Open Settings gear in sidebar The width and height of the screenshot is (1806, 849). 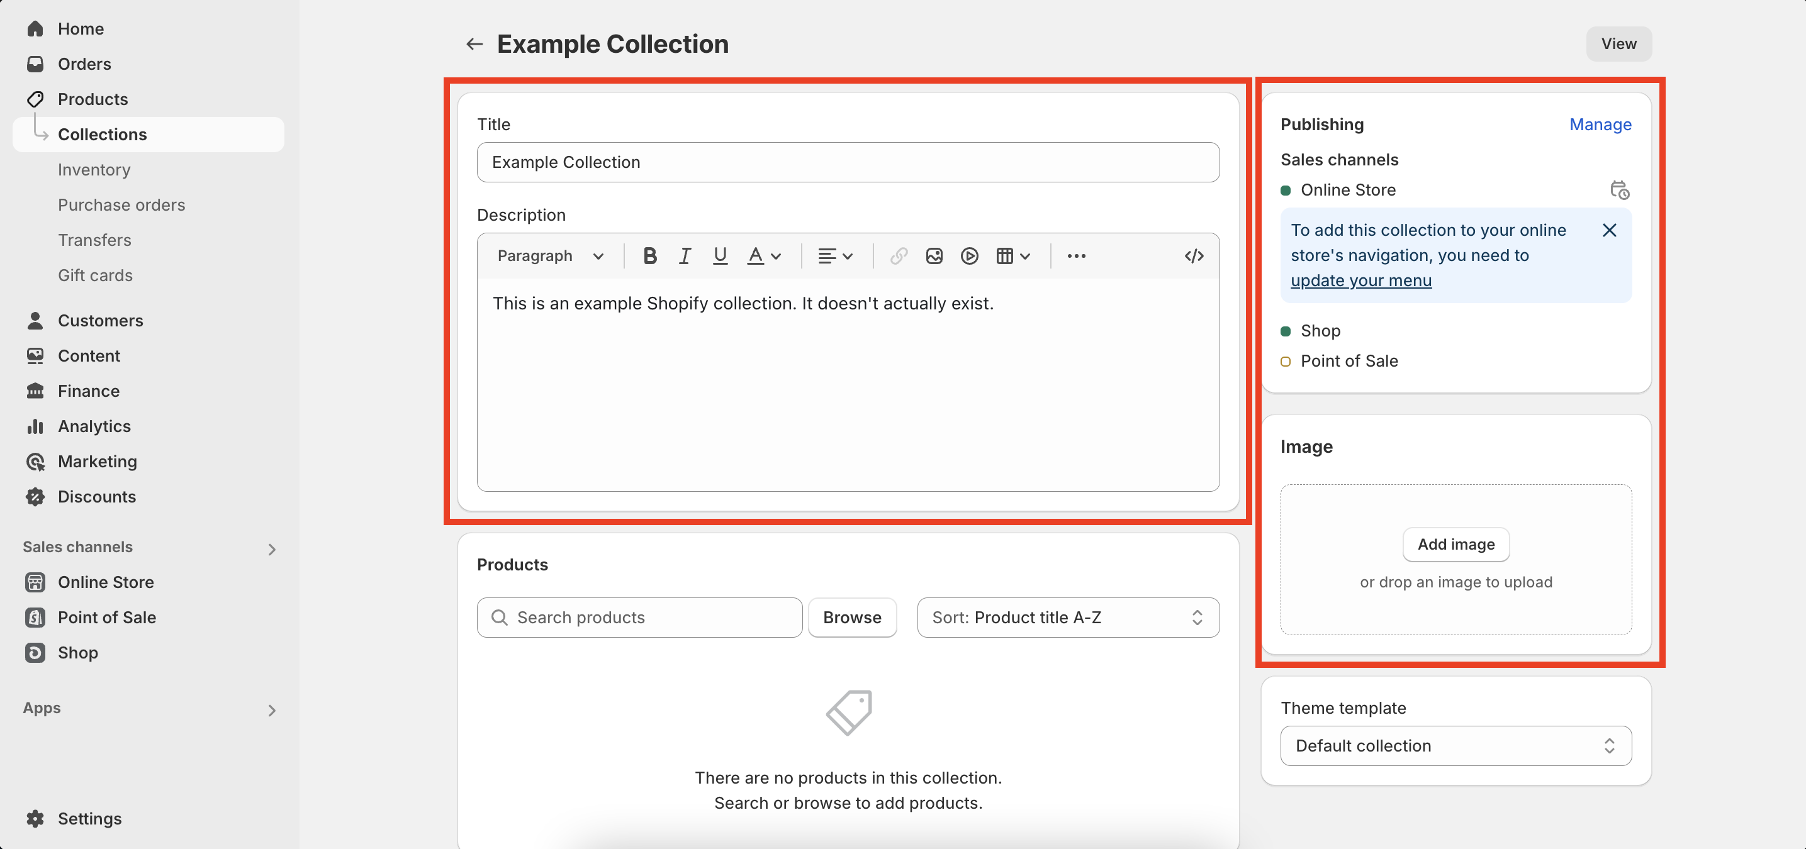(x=35, y=818)
